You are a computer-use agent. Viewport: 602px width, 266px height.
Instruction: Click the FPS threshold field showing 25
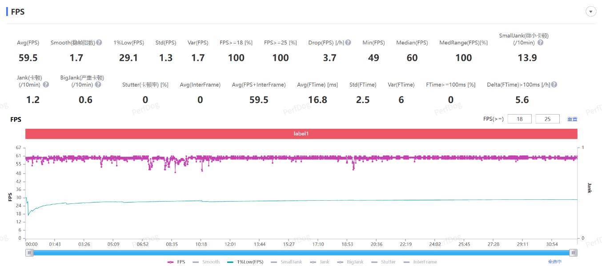point(547,119)
